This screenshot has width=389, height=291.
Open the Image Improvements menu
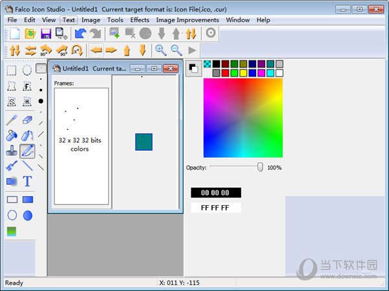187,20
